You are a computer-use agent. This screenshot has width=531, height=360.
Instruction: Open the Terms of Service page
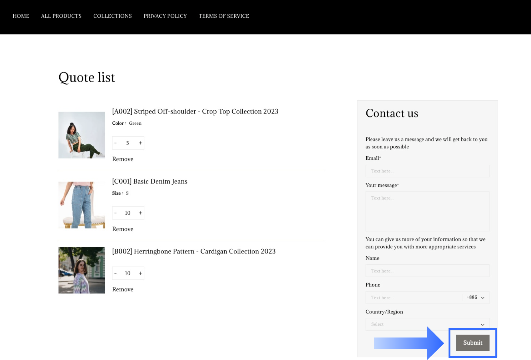point(224,16)
